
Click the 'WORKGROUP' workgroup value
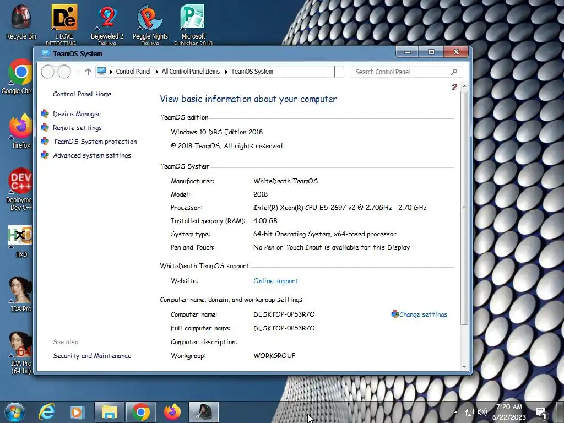point(274,356)
